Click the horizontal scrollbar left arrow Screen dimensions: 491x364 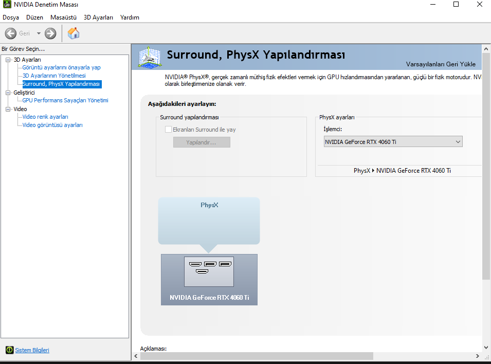point(136,356)
